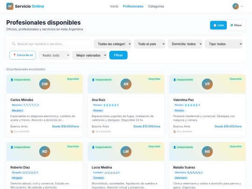Click the Independiente badge on Ana Ruiz card
Screen dimensions: 252x189
102,79
